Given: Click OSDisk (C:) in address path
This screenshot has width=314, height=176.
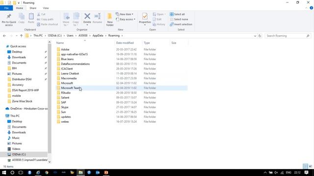Looking at the screenshot, I should [54, 36].
